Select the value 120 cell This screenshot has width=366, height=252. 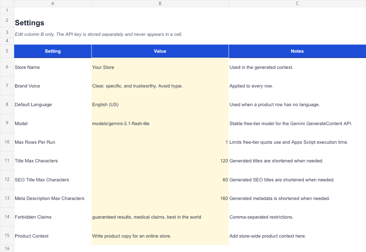[160, 161]
